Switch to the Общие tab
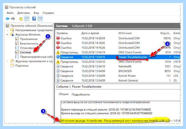 tap(64, 94)
